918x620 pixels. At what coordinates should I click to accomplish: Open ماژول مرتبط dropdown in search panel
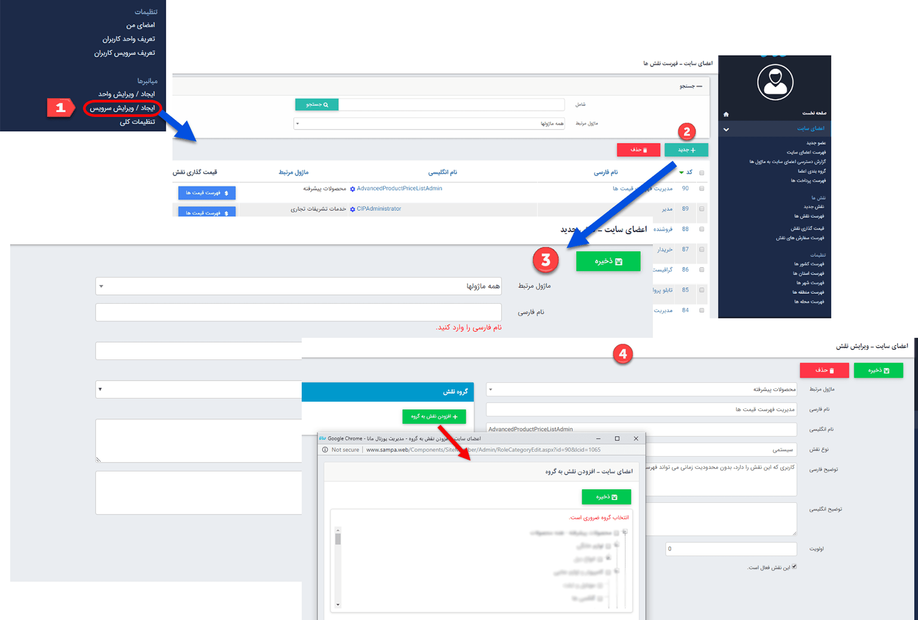429,124
